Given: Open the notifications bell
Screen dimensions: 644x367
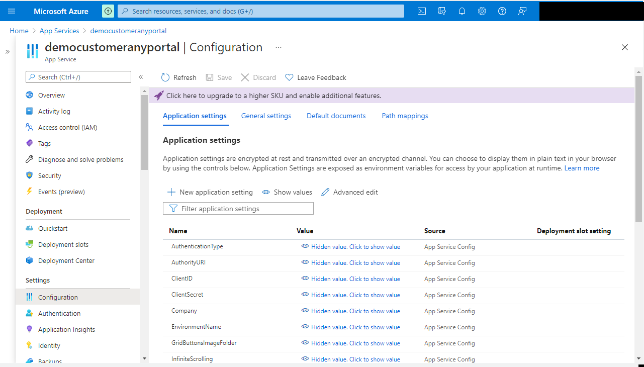Looking at the screenshot, I should (462, 11).
